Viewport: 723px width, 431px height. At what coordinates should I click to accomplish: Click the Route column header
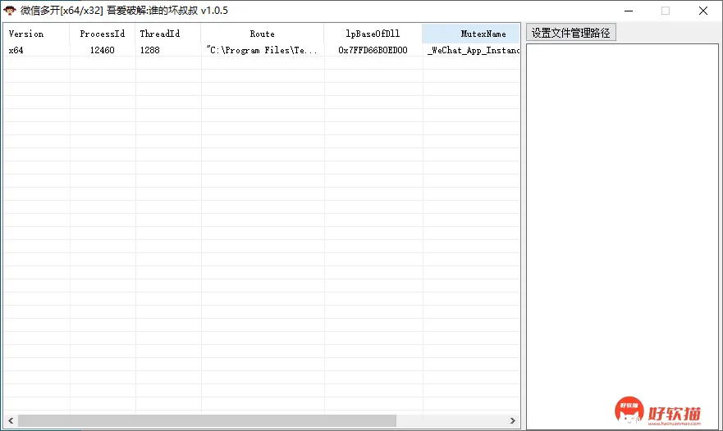263,34
